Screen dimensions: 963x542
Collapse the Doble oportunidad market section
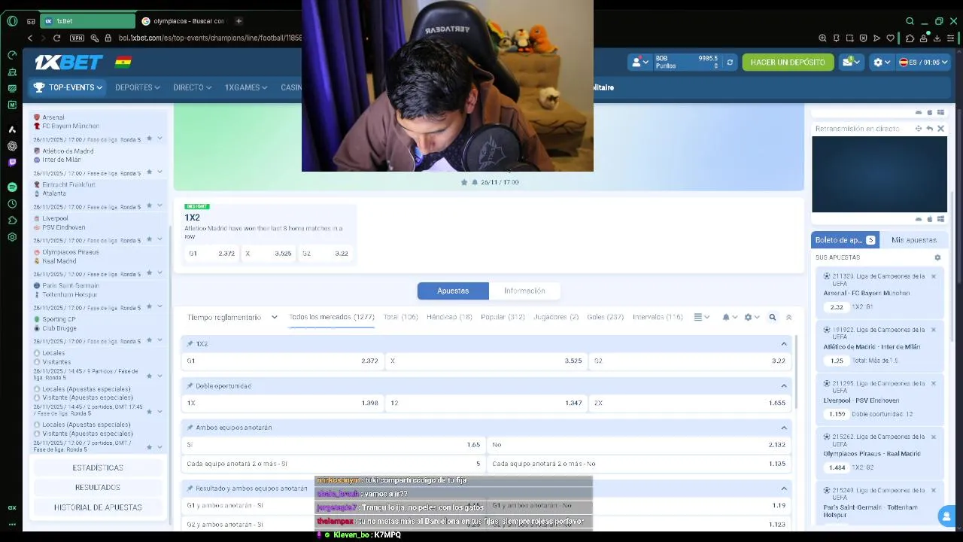point(784,386)
